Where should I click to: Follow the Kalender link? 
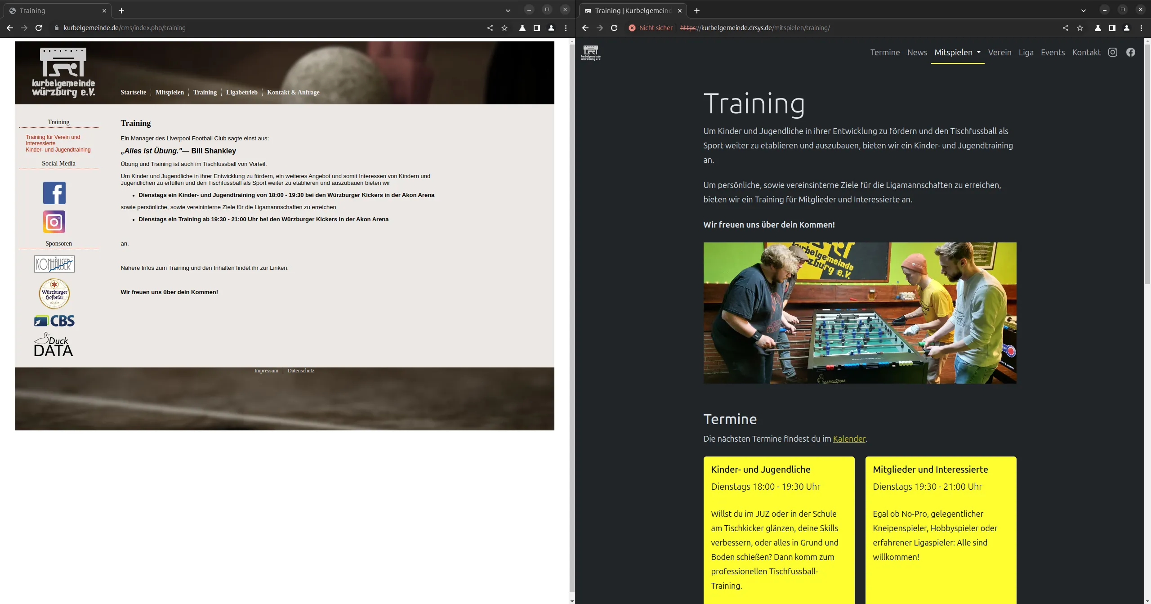pyautogui.click(x=849, y=438)
